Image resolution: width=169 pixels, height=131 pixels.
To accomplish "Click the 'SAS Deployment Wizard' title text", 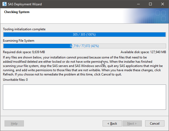I will point(25,4).
